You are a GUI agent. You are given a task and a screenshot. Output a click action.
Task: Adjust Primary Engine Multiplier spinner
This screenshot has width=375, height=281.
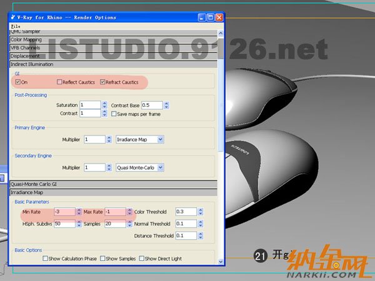[x=109, y=139]
